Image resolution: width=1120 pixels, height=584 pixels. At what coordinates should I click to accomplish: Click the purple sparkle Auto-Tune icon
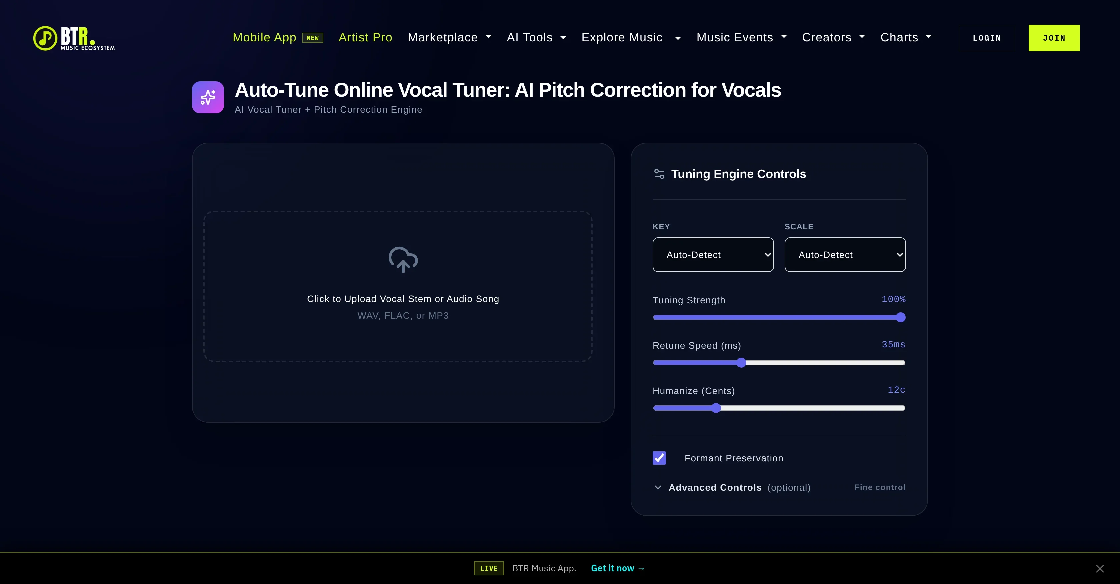pyautogui.click(x=208, y=97)
